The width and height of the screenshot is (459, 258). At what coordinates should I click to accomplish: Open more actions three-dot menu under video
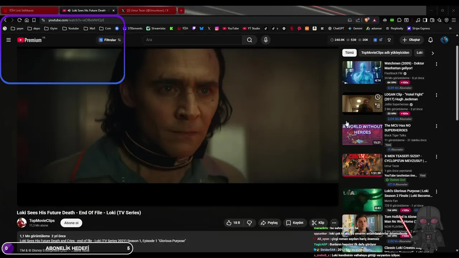coord(334,223)
